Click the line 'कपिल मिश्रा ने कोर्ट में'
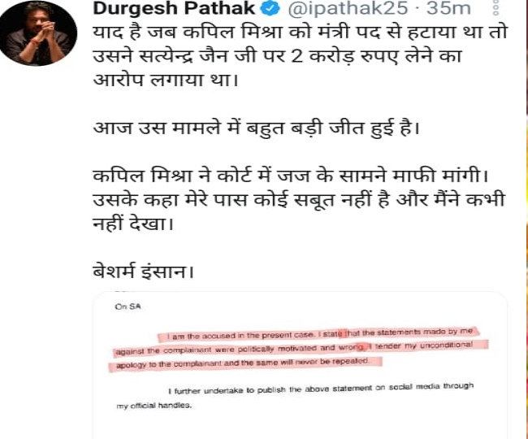 click(x=291, y=176)
